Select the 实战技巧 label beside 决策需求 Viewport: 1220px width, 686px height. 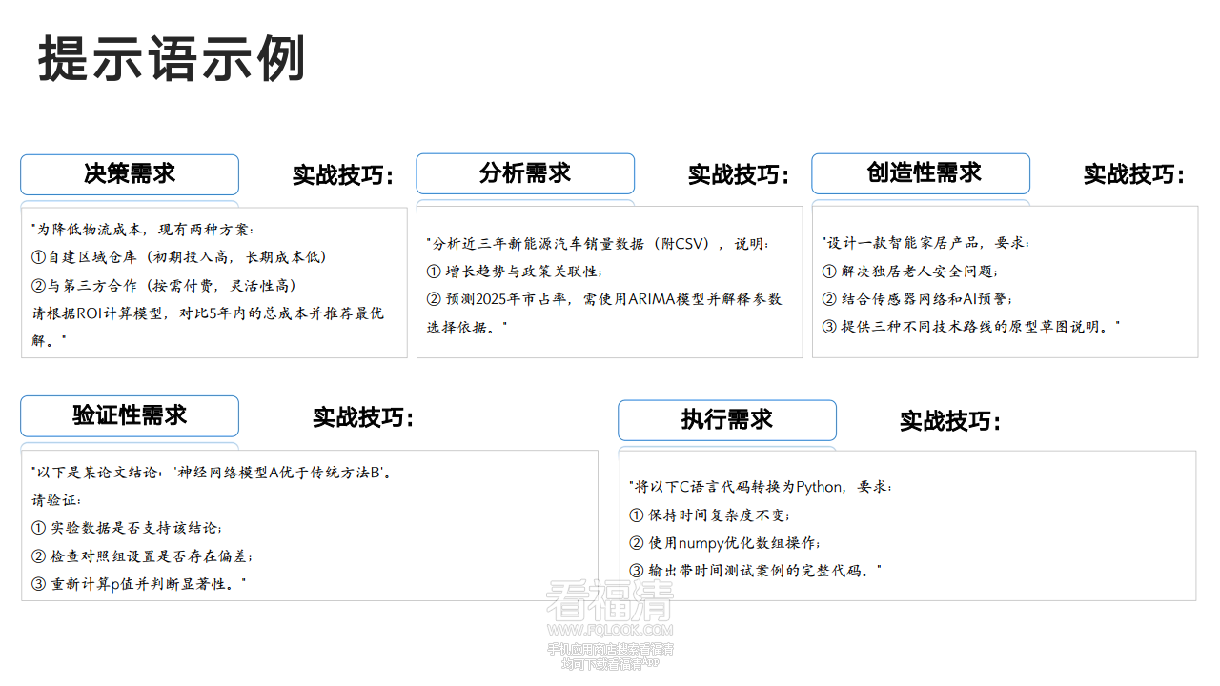coord(343,174)
